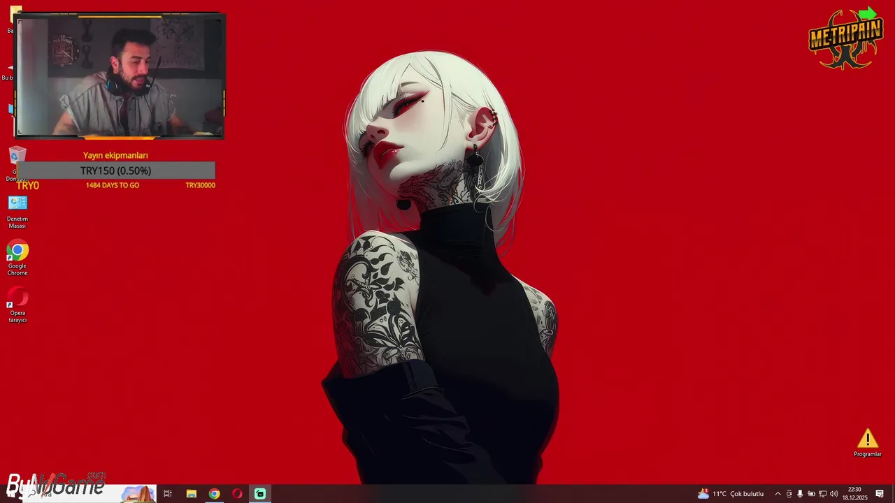Image resolution: width=895 pixels, height=503 pixels.
Task: Launch Chrome from the taskbar
Action: (214, 494)
